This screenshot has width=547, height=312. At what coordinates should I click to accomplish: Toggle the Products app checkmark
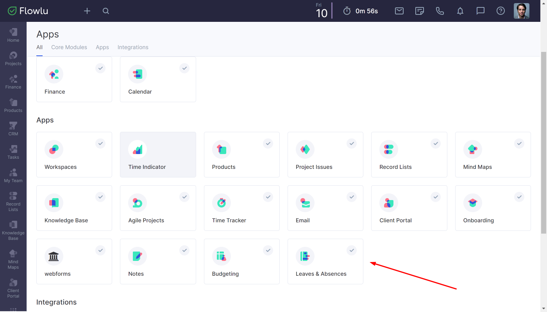coord(268,144)
